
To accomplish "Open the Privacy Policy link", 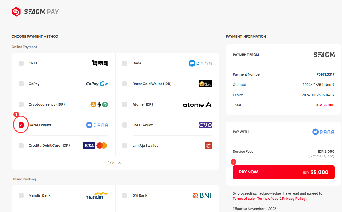I will point(294,199).
